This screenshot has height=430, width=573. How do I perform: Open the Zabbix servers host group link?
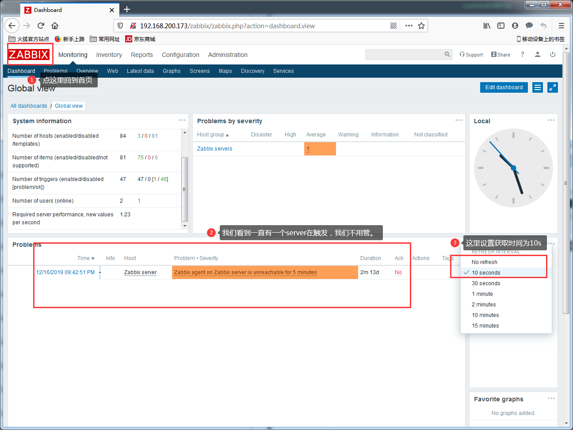tap(214, 149)
